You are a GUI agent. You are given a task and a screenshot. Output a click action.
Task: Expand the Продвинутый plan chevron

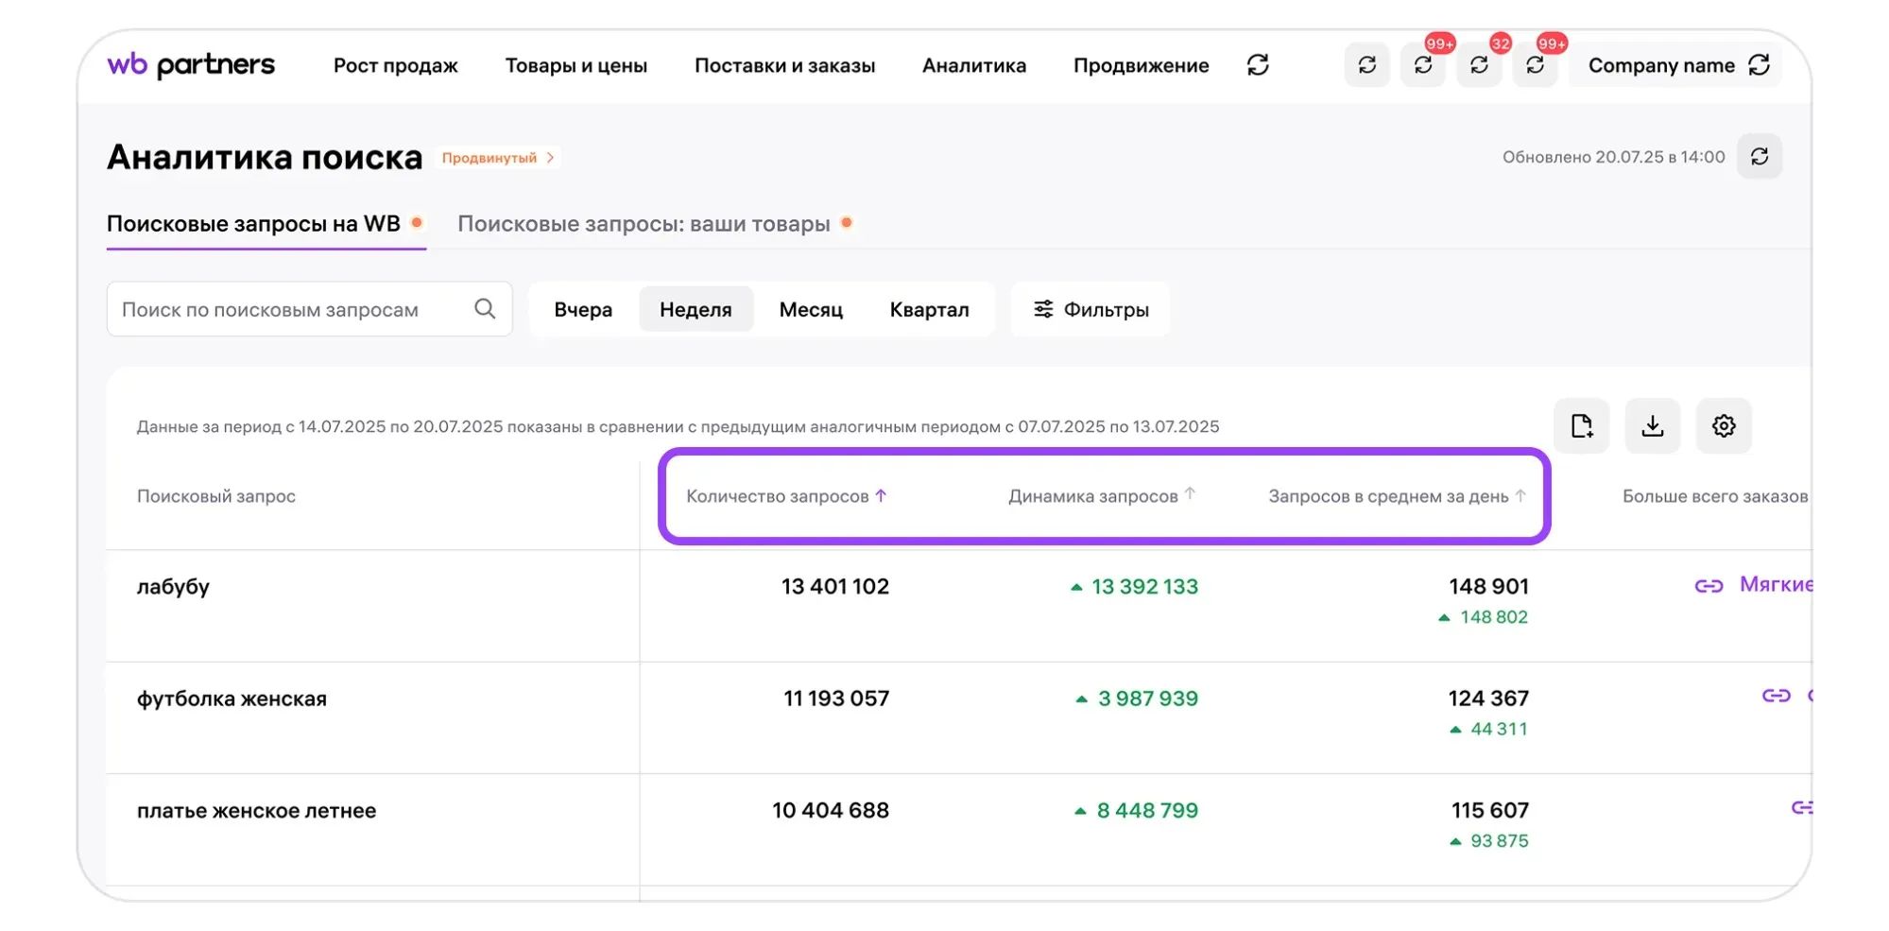click(x=550, y=158)
